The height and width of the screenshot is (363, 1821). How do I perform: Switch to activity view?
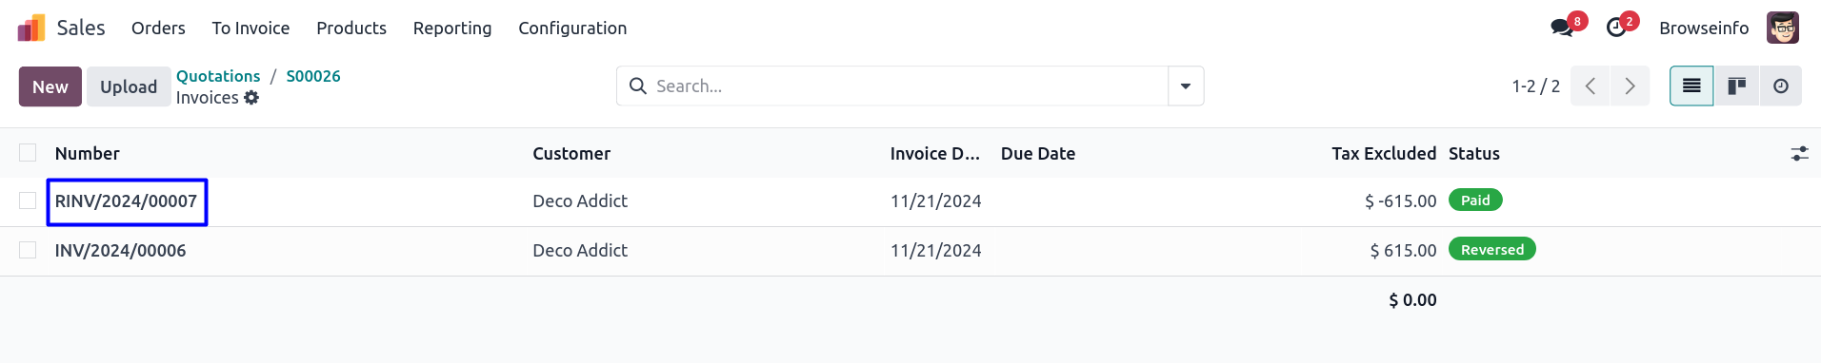(1780, 86)
